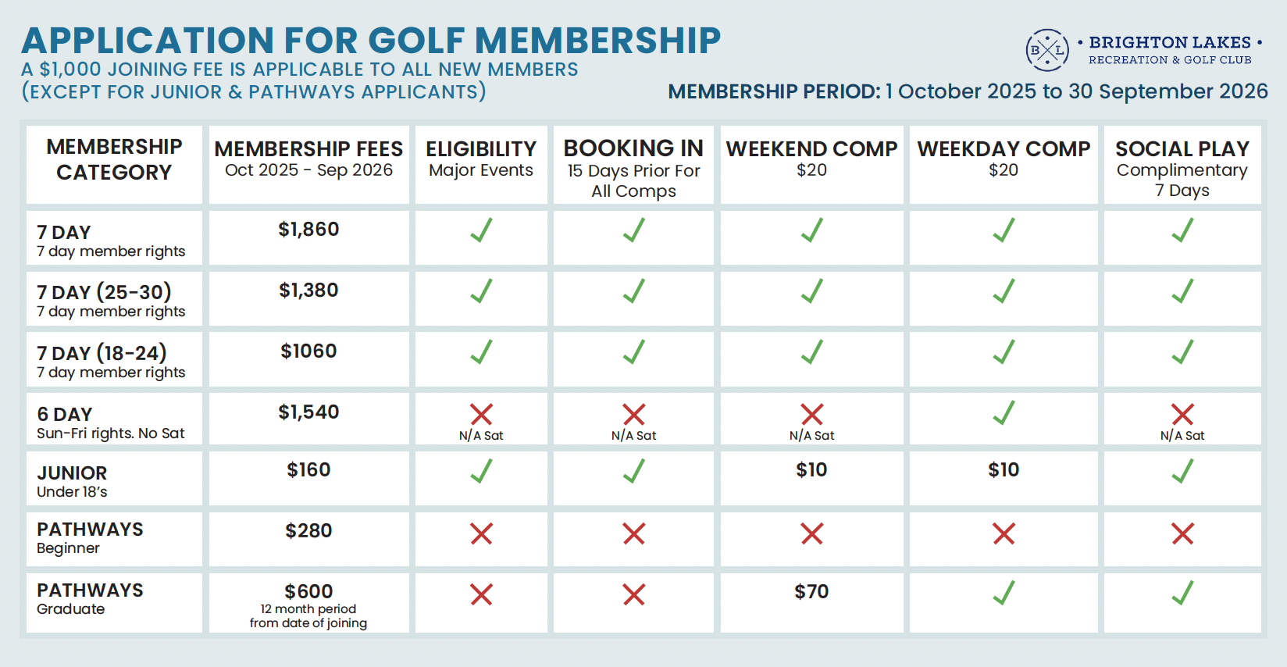Click the Membership Fees column header

click(308, 159)
